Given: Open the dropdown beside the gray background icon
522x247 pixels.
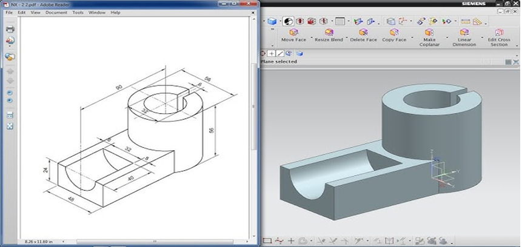Looking at the screenshot, I should coord(348,22).
